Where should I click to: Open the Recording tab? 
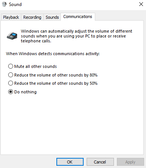point(32,17)
